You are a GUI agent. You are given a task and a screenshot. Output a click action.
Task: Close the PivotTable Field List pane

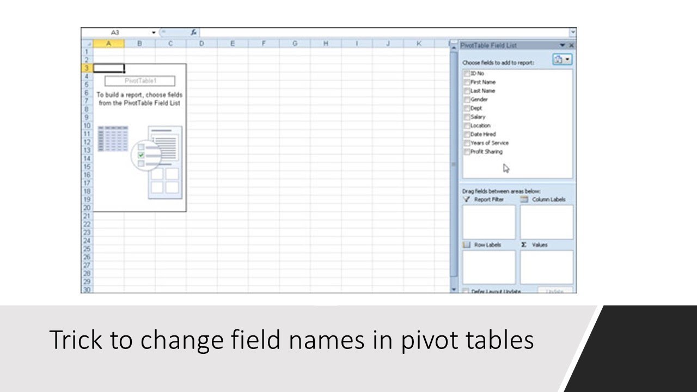(571, 46)
